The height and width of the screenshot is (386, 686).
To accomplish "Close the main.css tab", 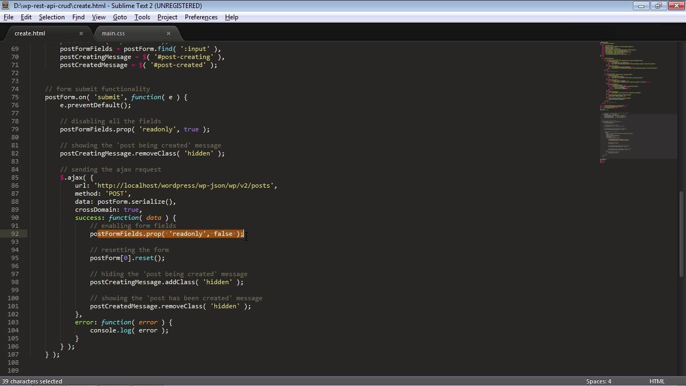I will pos(168,33).
